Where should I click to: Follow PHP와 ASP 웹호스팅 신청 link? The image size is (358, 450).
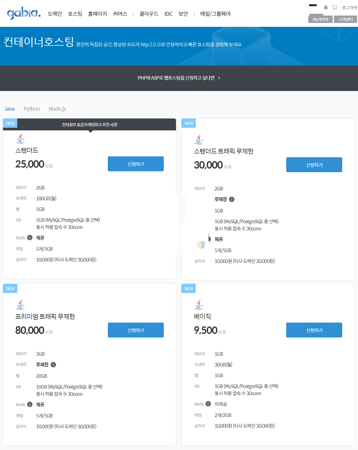click(176, 78)
